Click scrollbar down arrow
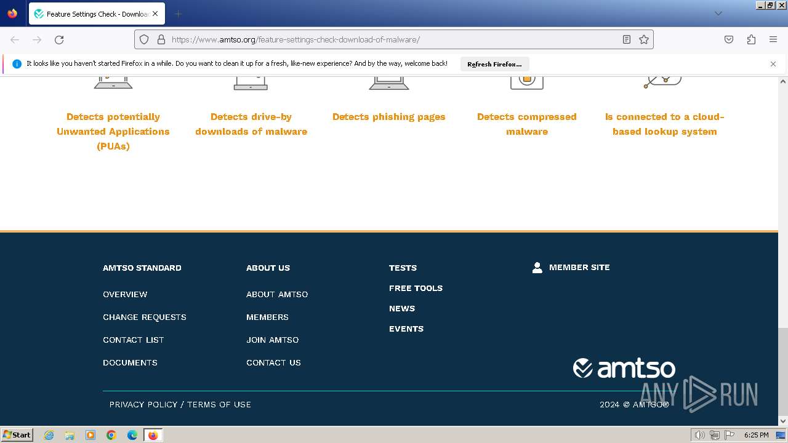The image size is (788, 443). [x=783, y=421]
